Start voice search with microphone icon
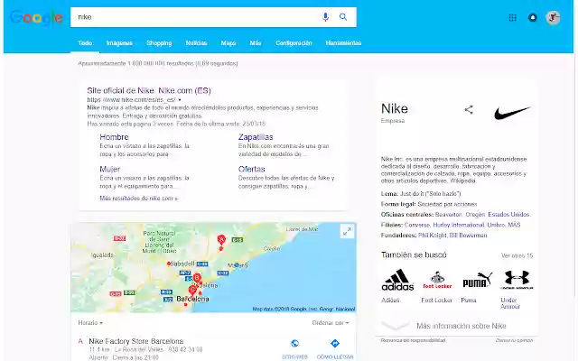 click(325, 17)
